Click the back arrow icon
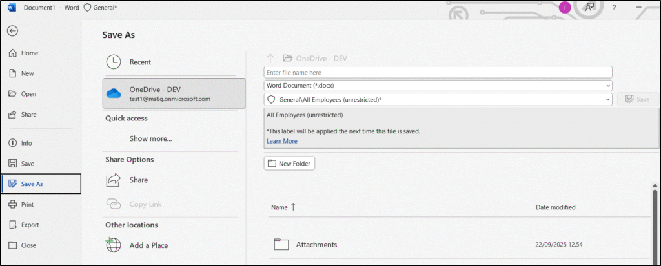The height and width of the screenshot is (266, 661). (12, 31)
